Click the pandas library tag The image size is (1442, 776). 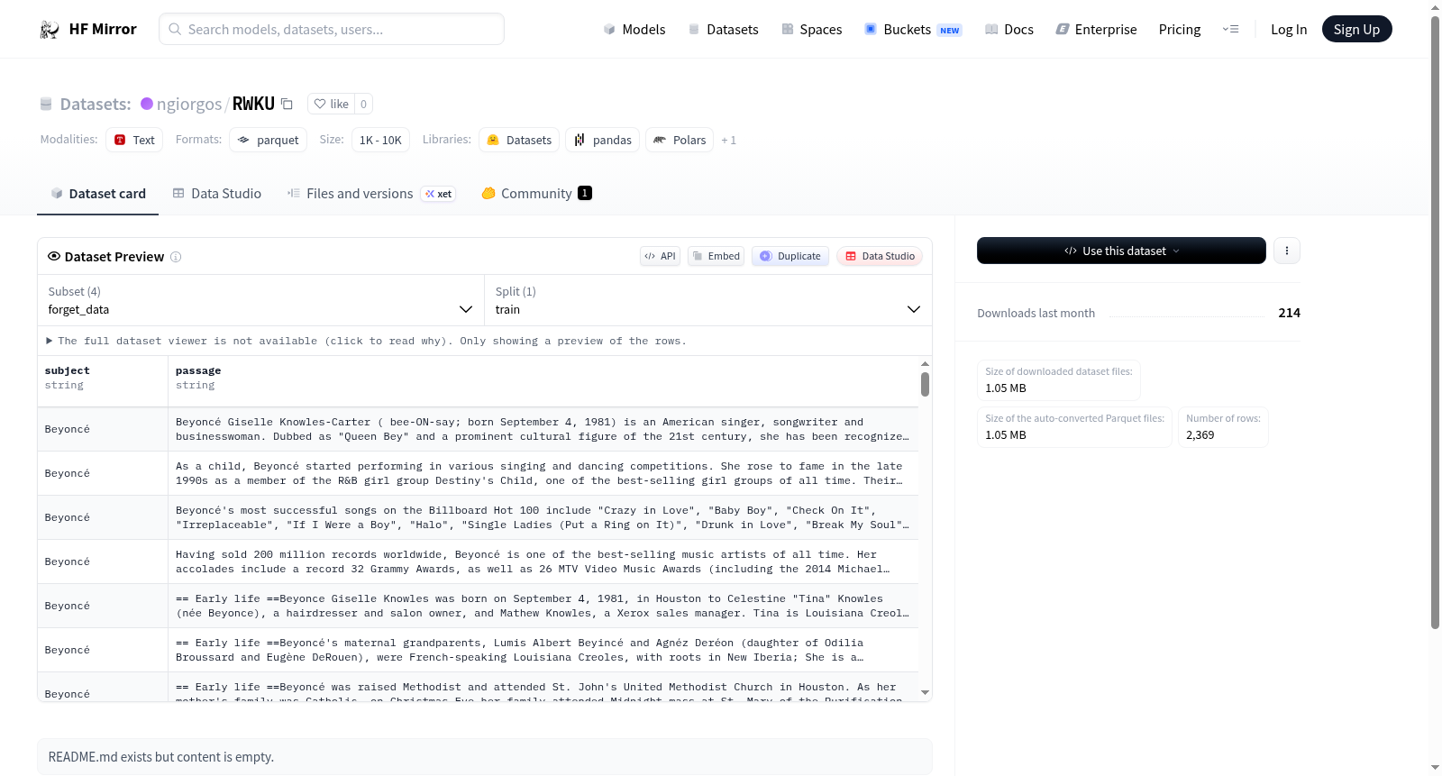point(602,140)
